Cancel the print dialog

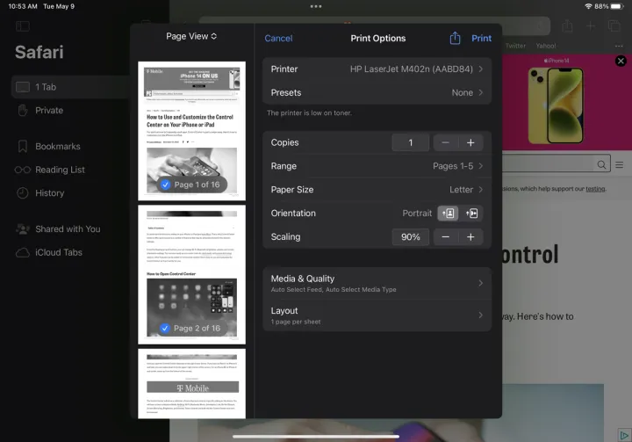coord(278,38)
